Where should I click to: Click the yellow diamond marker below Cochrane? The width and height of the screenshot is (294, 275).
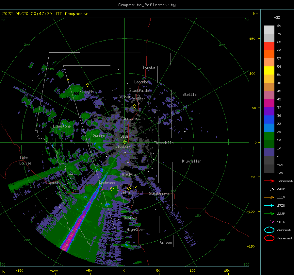click(112, 189)
